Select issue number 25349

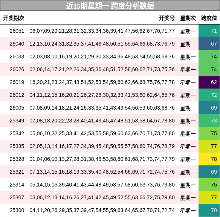pyautogui.click(x=17, y=121)
